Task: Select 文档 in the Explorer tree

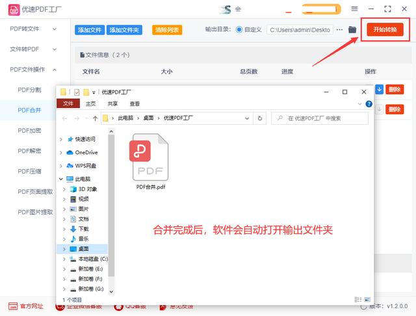Action: (83, 219)
